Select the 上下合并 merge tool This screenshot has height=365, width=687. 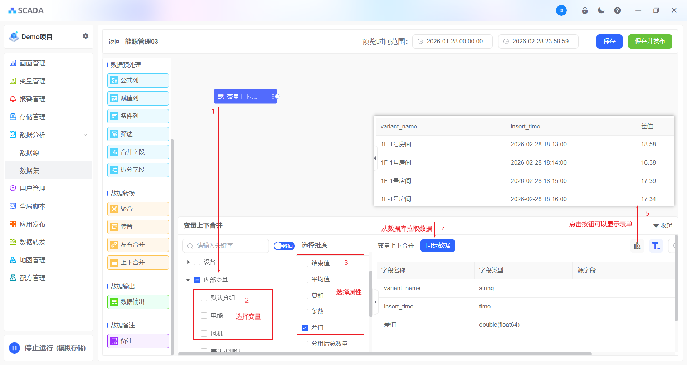(x=138, y=262)
